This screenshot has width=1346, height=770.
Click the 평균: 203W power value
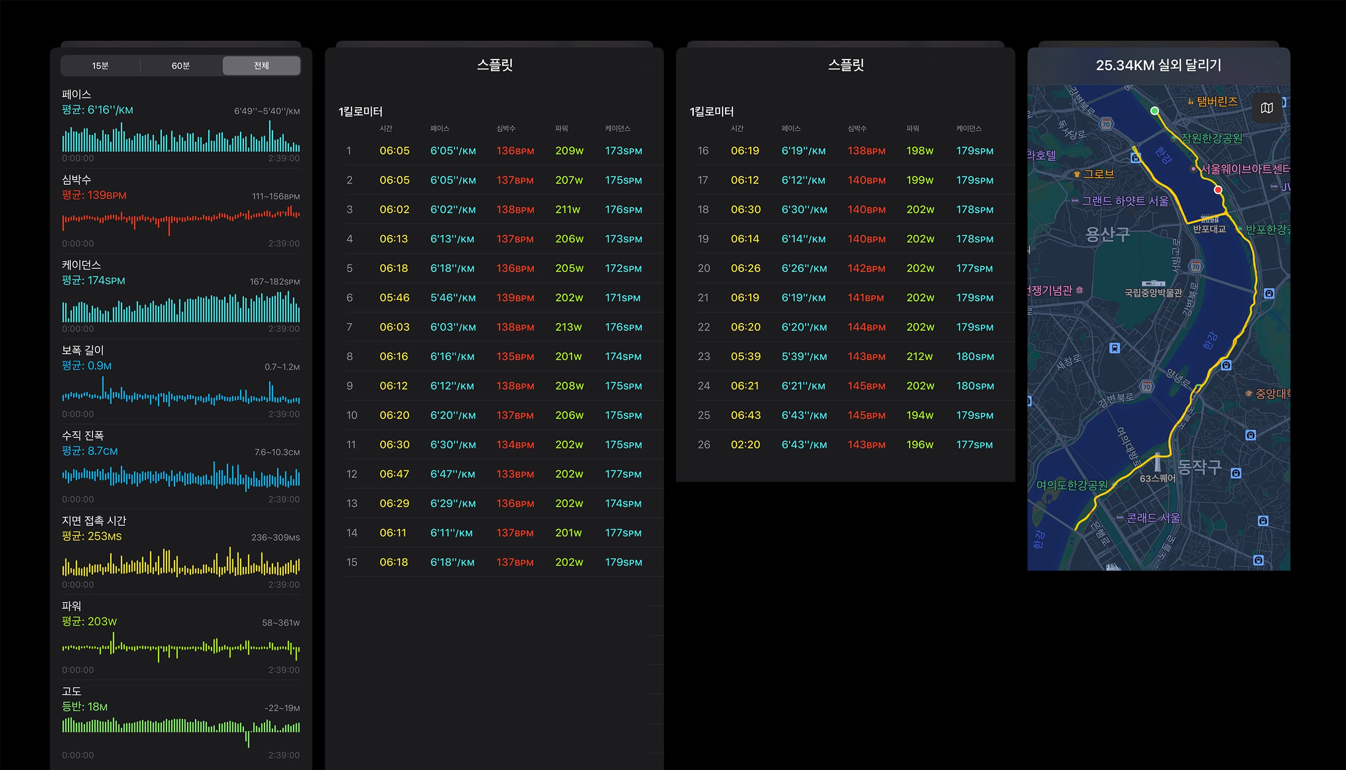[x=89, y=622]
